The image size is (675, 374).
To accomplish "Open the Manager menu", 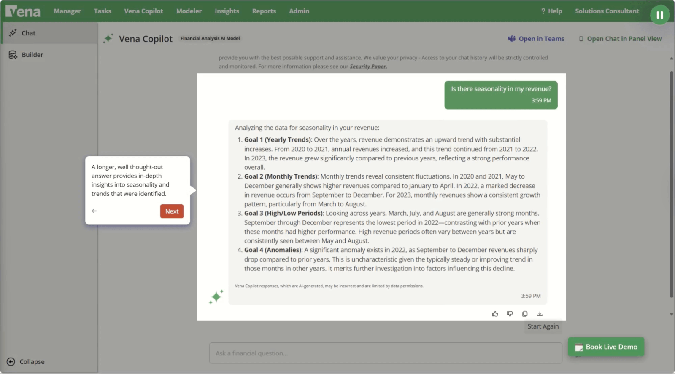I will coord(67,11).
